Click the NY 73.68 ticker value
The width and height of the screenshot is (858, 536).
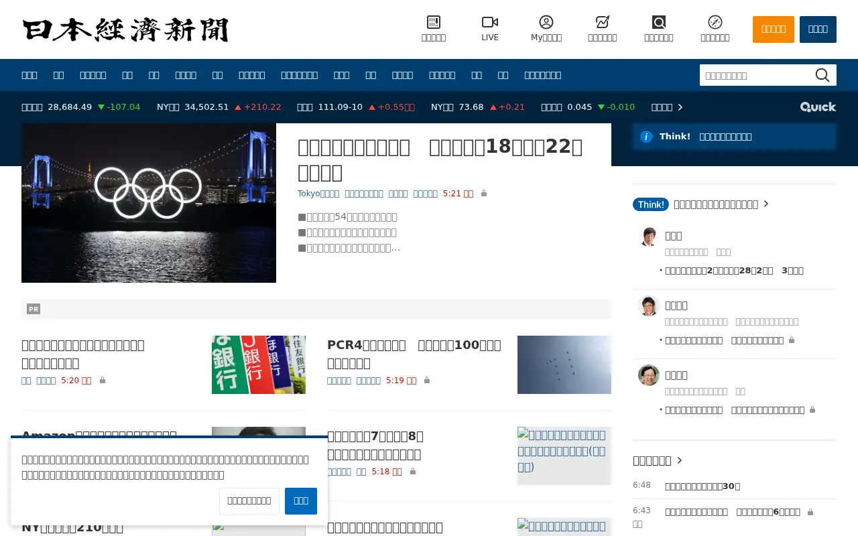[471, 107]
